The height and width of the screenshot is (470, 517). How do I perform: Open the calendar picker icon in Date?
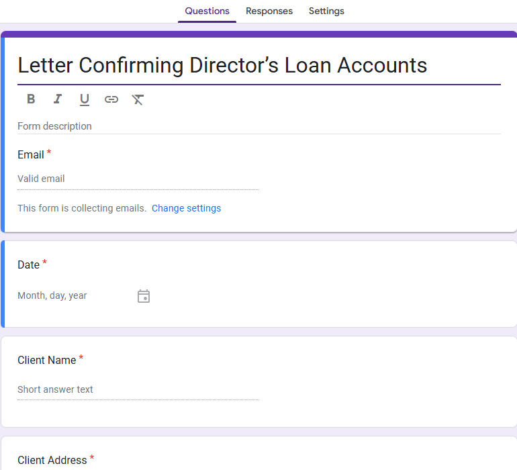[144, 296]
